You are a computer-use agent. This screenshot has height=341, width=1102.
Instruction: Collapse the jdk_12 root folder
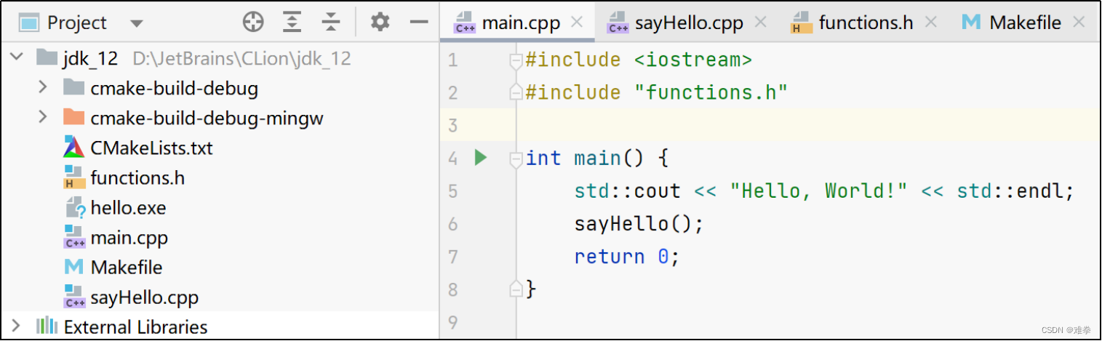[x=16, y=57]
